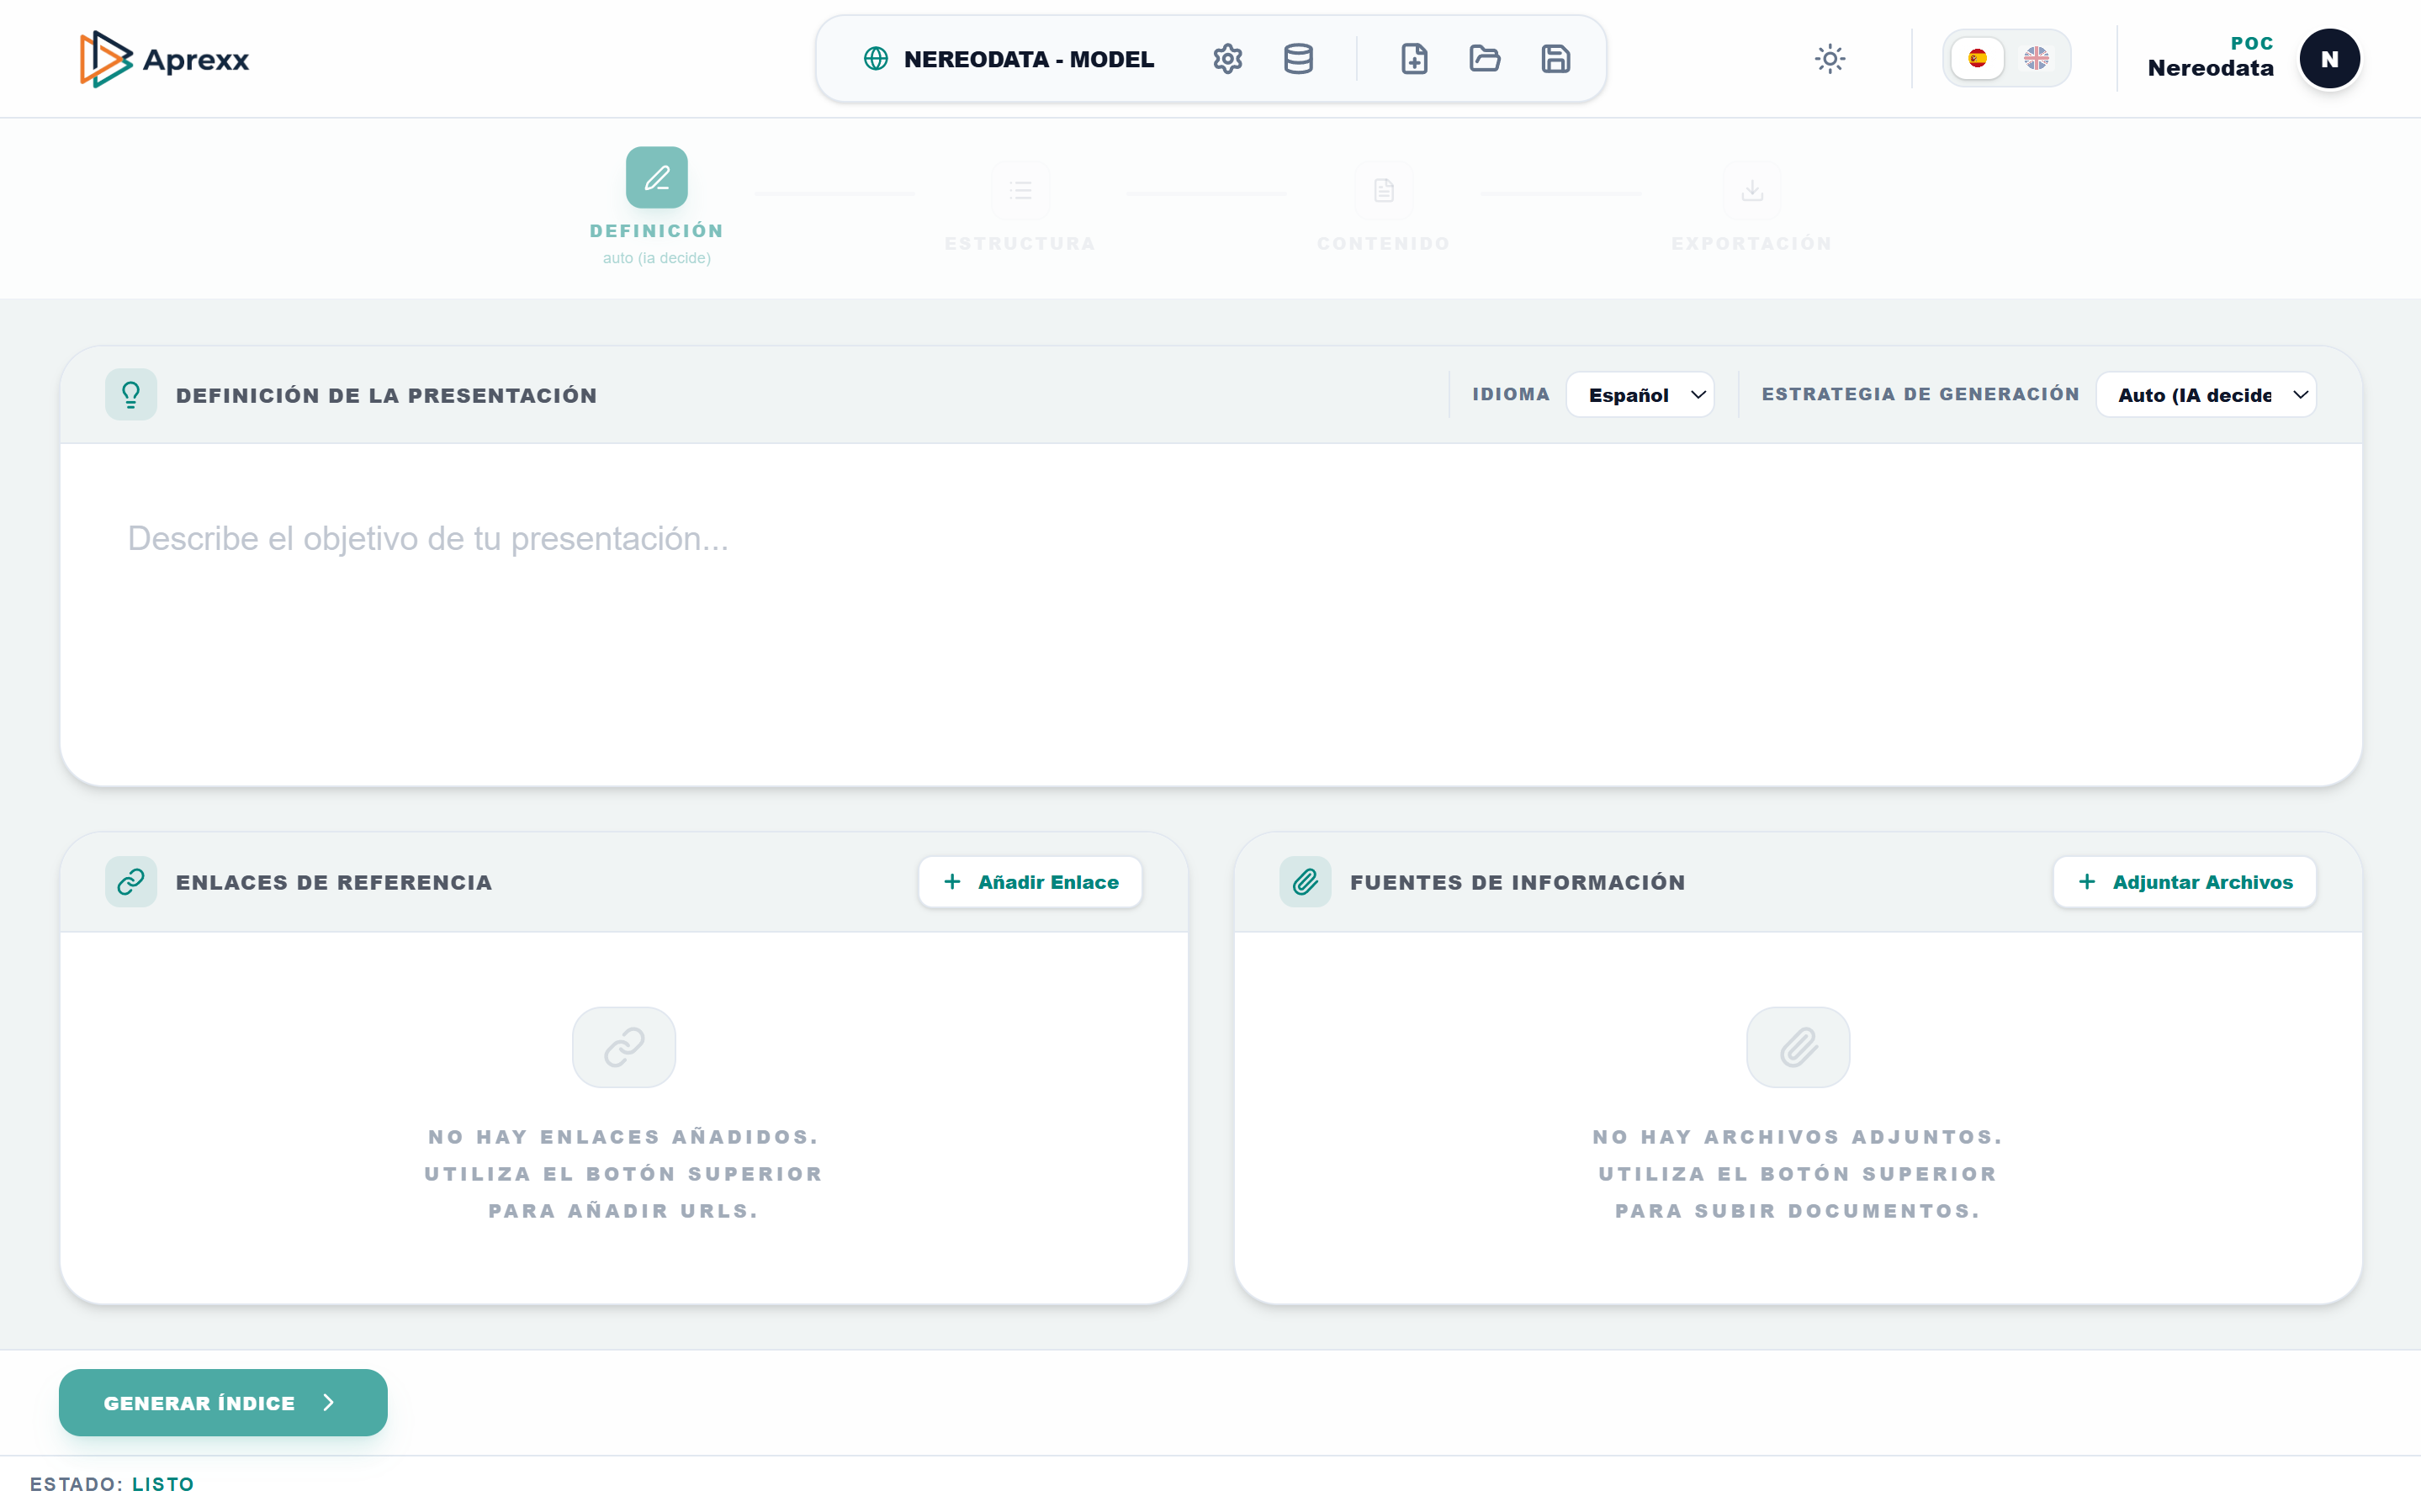Image resolution: width=2421 pixels, height=1512 pixels.
Task: Click the presentation objective text area
Action: pyautogui.click(x=1211, y=615)
